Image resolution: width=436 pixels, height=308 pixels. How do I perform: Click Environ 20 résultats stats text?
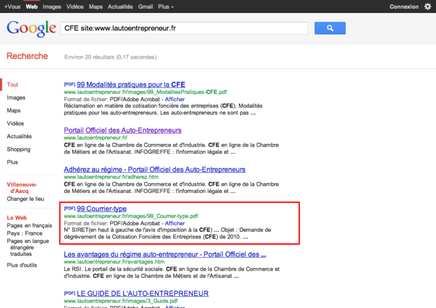tap(110, 57)
